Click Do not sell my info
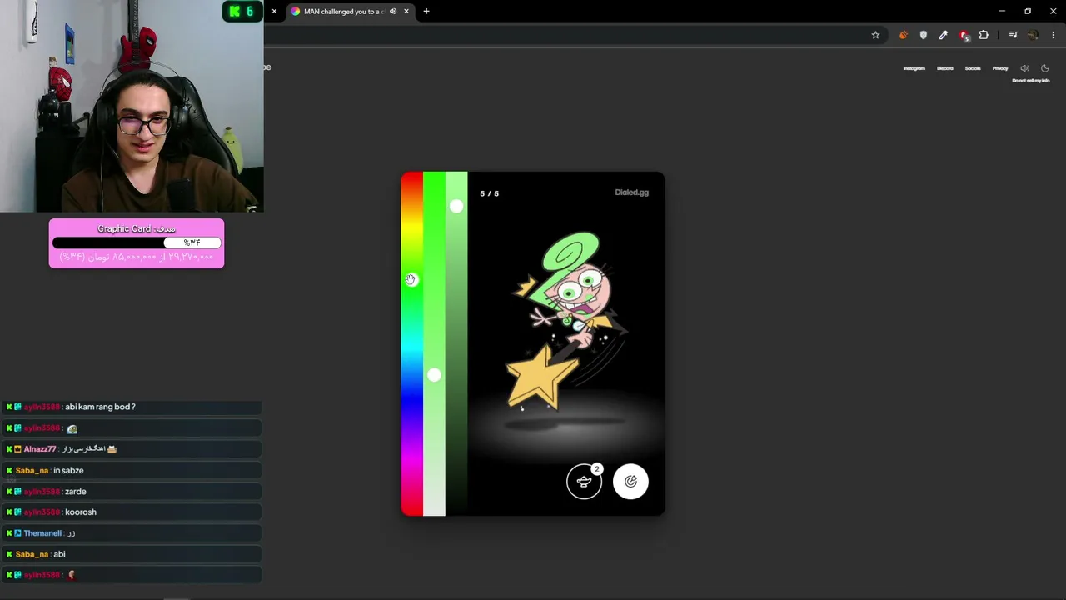 [1030, 81]
